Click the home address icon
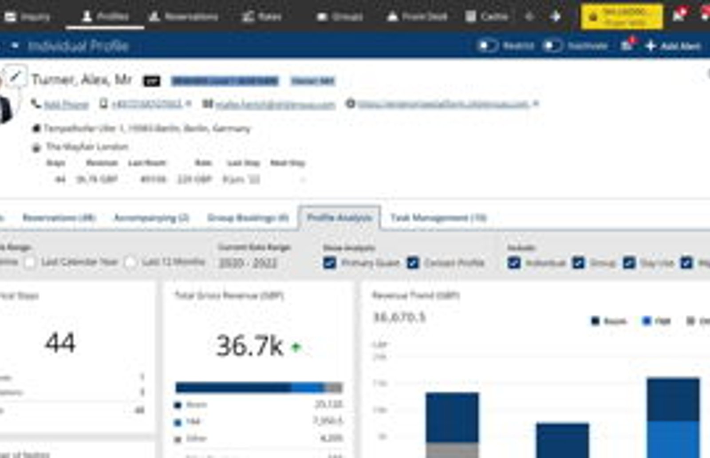Image resolution: width=710 pixels, height=458 pixels. [36, 129]
